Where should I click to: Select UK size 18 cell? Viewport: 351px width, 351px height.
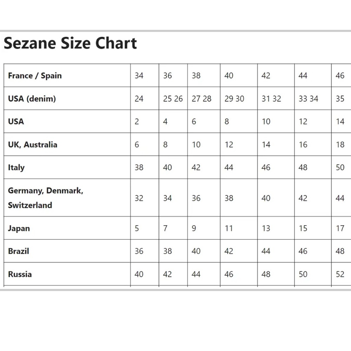click(340, 145)
